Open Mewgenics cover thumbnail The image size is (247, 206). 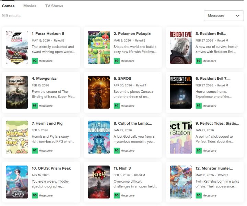point(17,92)
